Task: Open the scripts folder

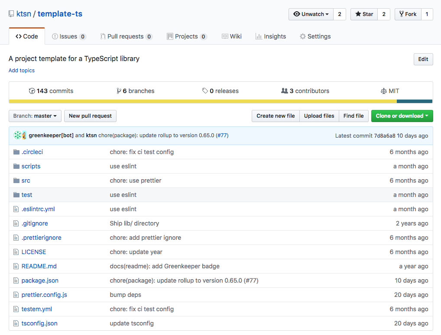Action: (x=31, y=166)
